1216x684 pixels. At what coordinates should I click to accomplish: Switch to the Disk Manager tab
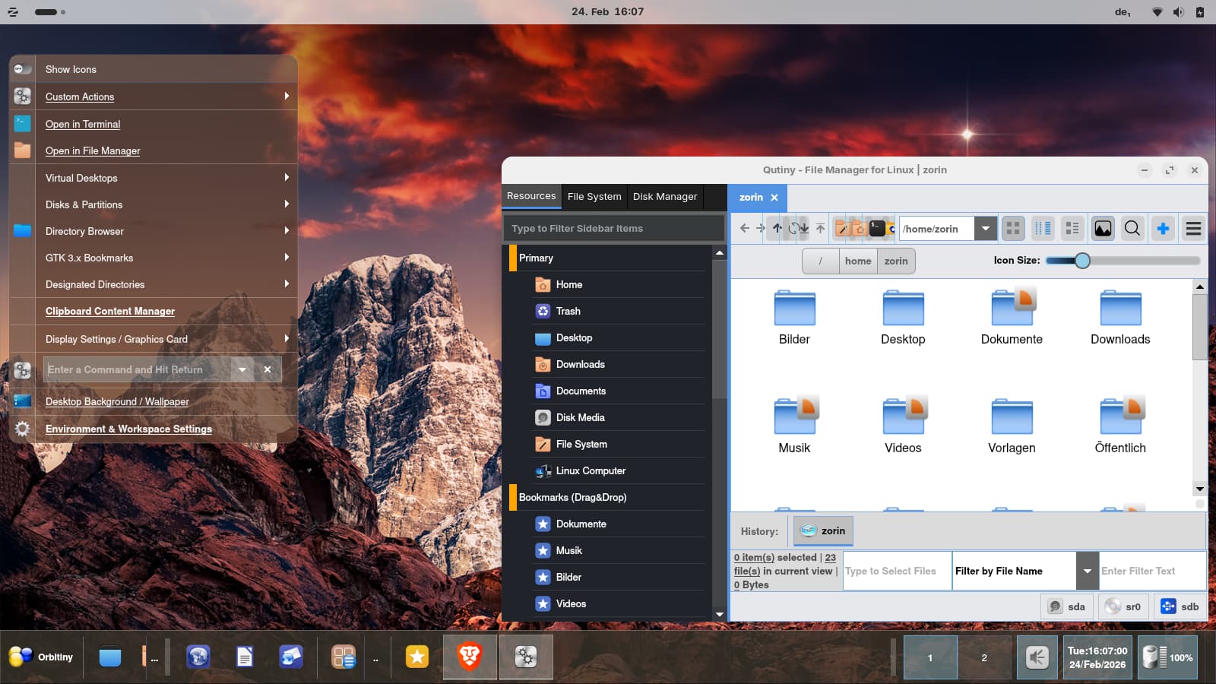click(x=664, y=196)
